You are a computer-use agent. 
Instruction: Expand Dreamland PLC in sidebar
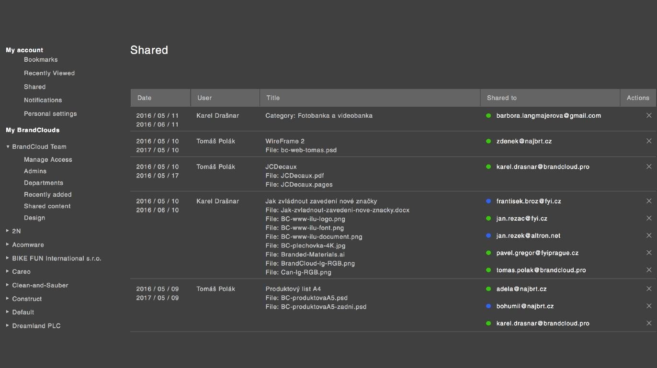[x=8, y=326]
